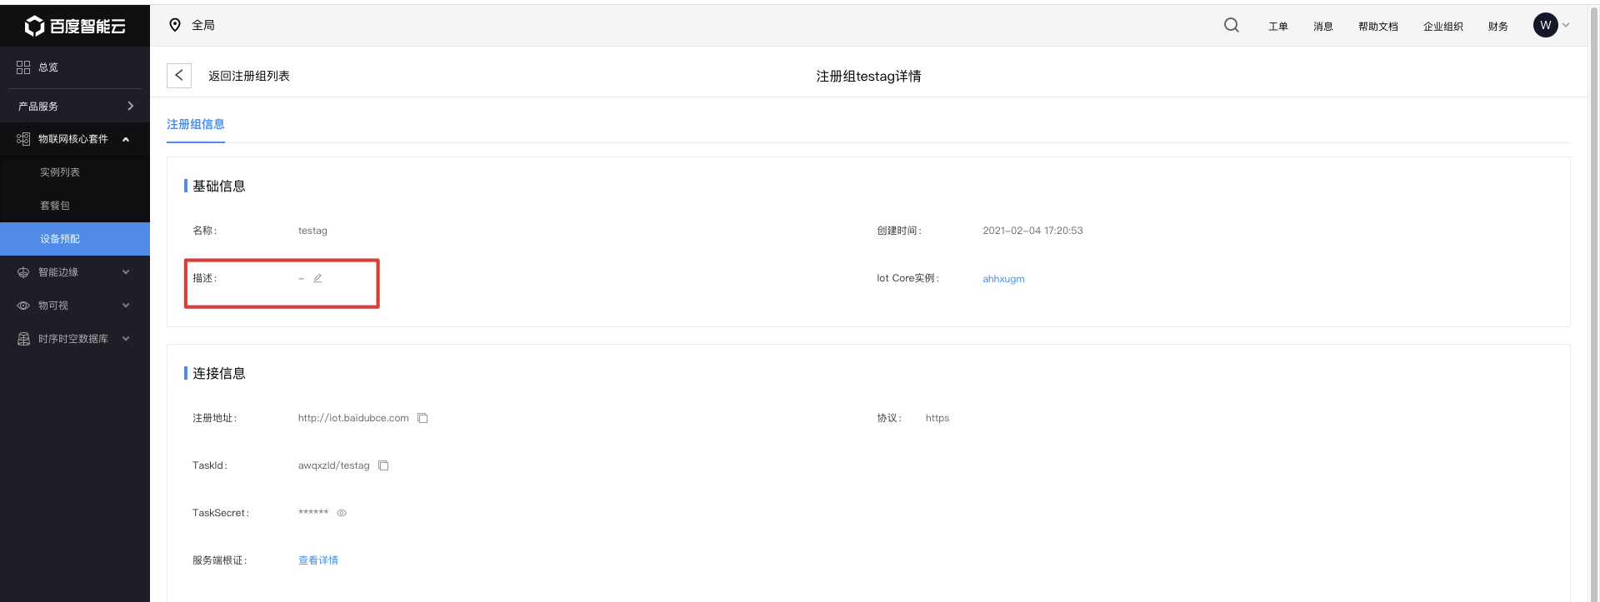Copy the registration address http://iot.baidubce.com

(x=422, y=418)
